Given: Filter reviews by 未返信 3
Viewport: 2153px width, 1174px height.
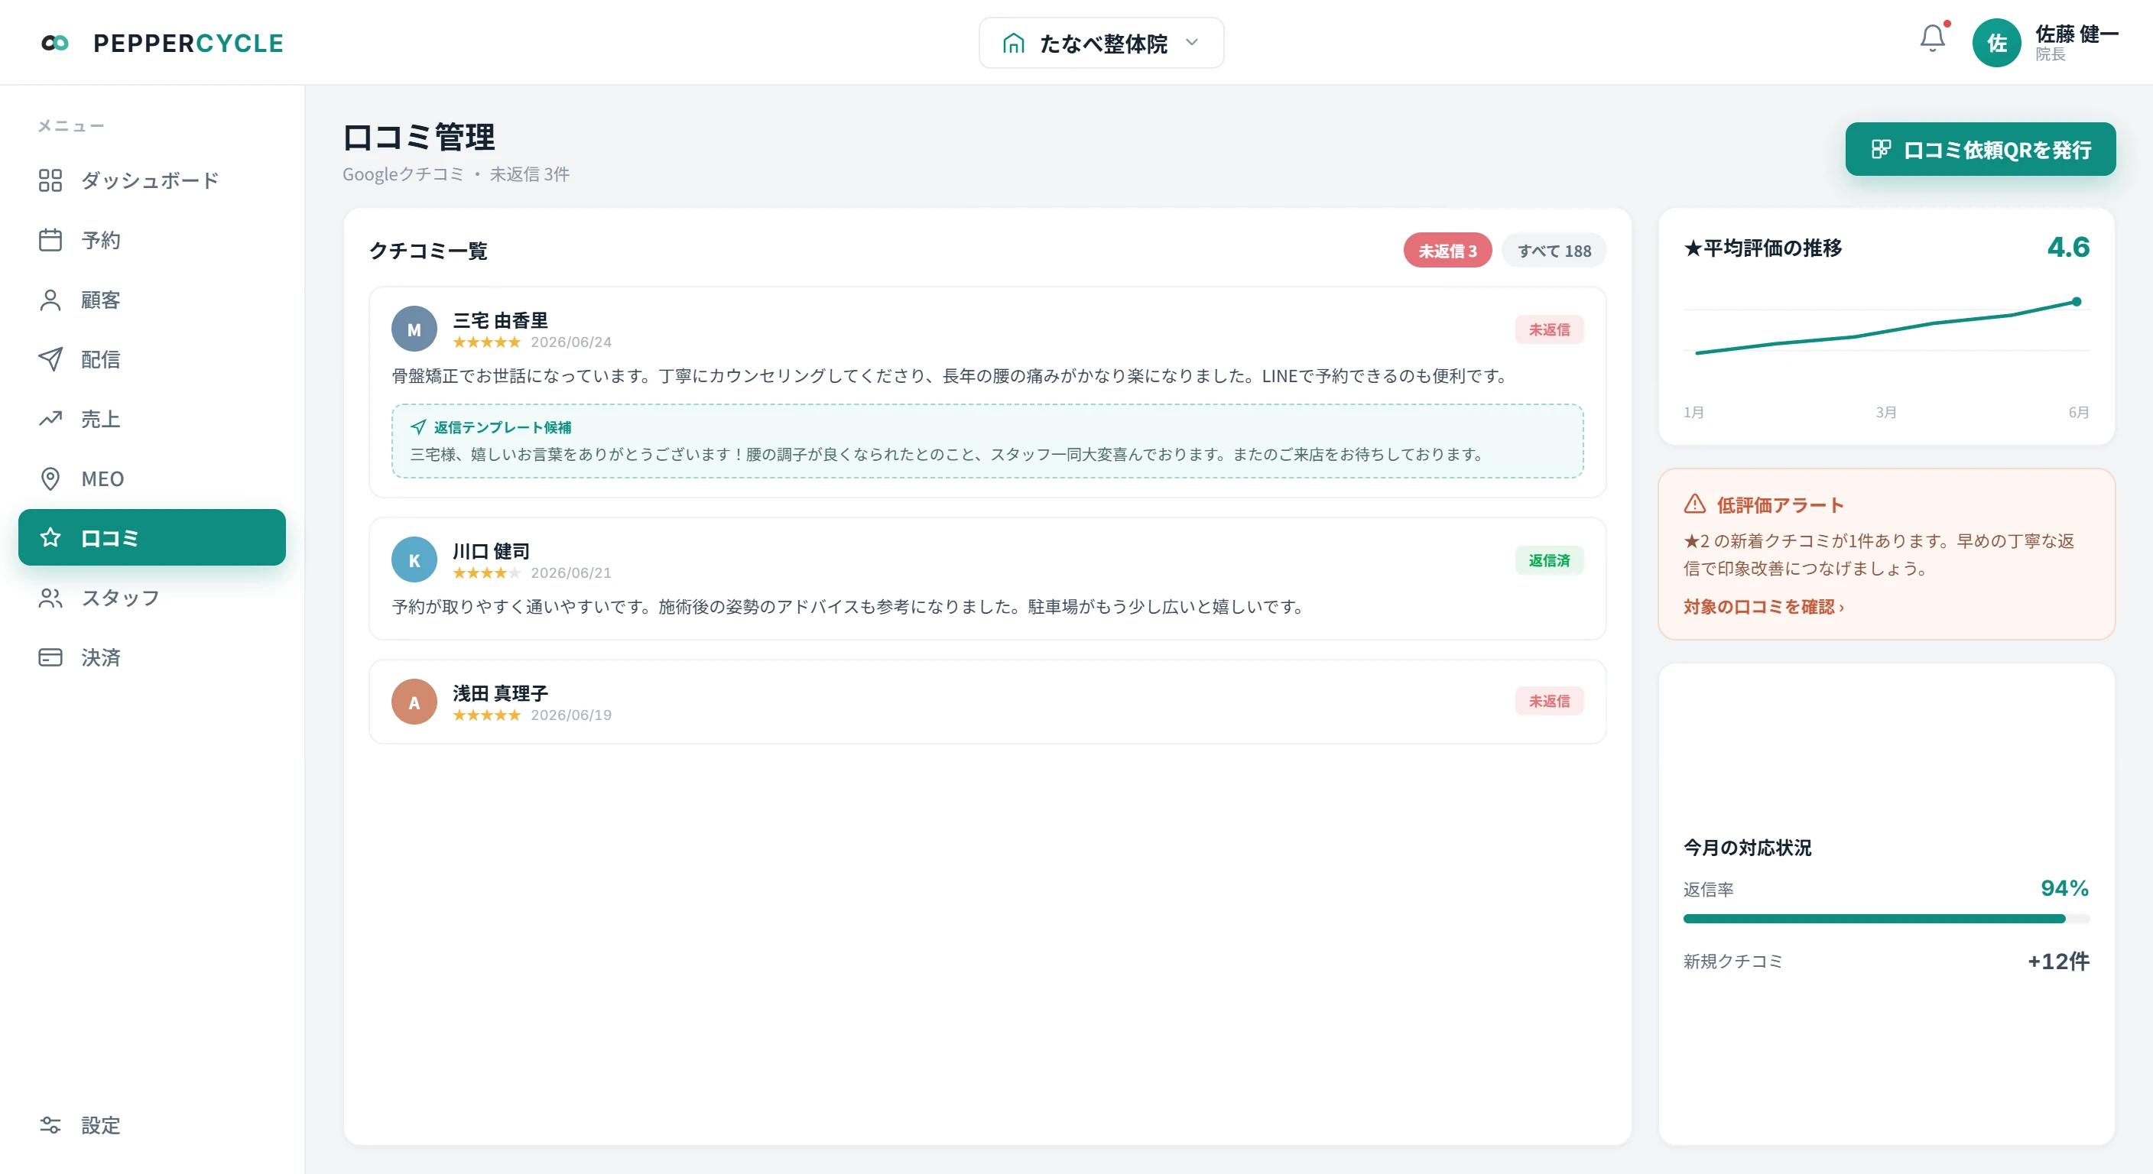Looking at the screenshot, I should click(x=1447, y=250).
